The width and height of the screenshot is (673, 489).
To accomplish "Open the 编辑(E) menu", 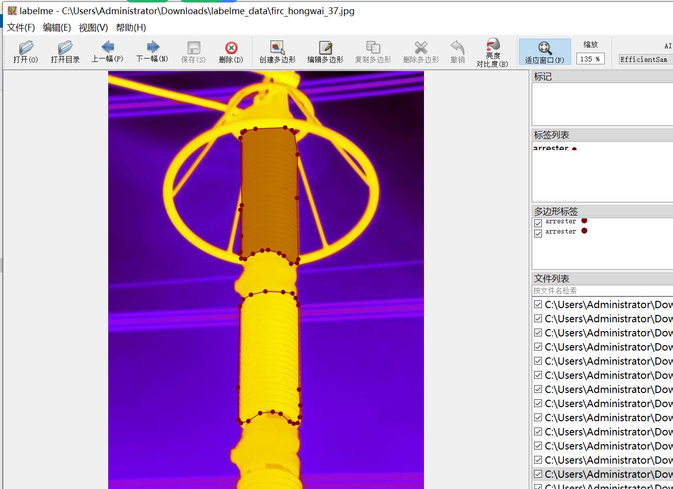I will pyautogui.click(x=57, y=28).
